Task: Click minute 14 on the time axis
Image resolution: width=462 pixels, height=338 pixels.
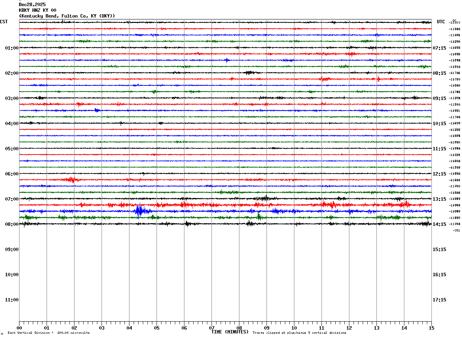Action: pyautogui.click(x=404, y=328)
